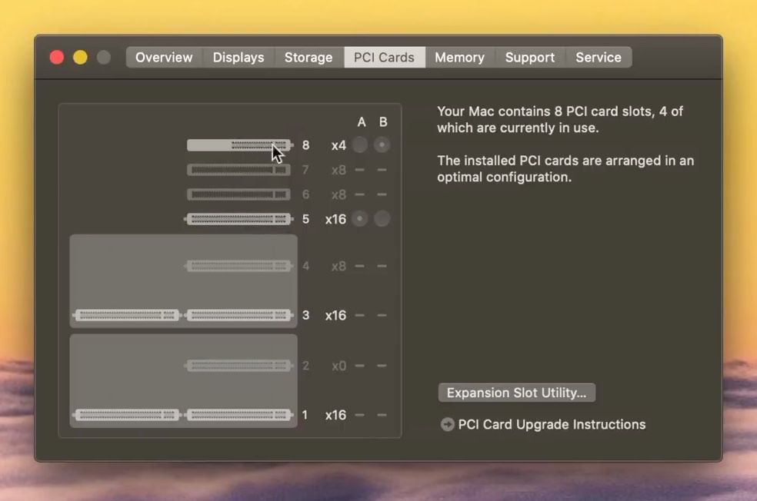Choose pool B for slot 5
The height and width of the screenshot is (501, 757).
coord(382,219)
